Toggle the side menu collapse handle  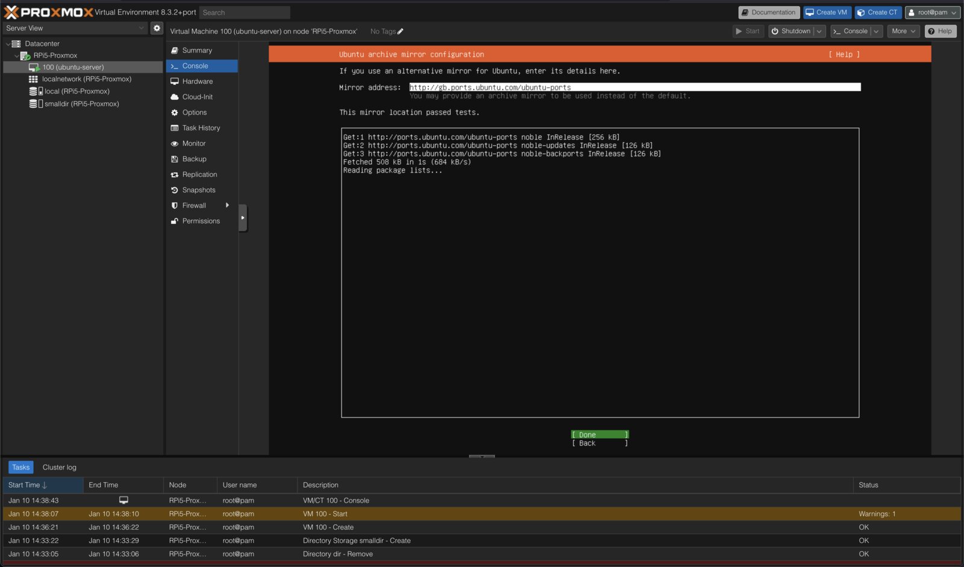click(x=243, y=218)
